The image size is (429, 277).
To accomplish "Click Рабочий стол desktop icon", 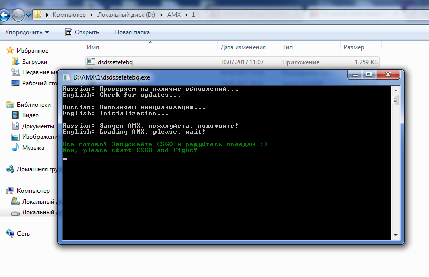I will coord(15,83).
